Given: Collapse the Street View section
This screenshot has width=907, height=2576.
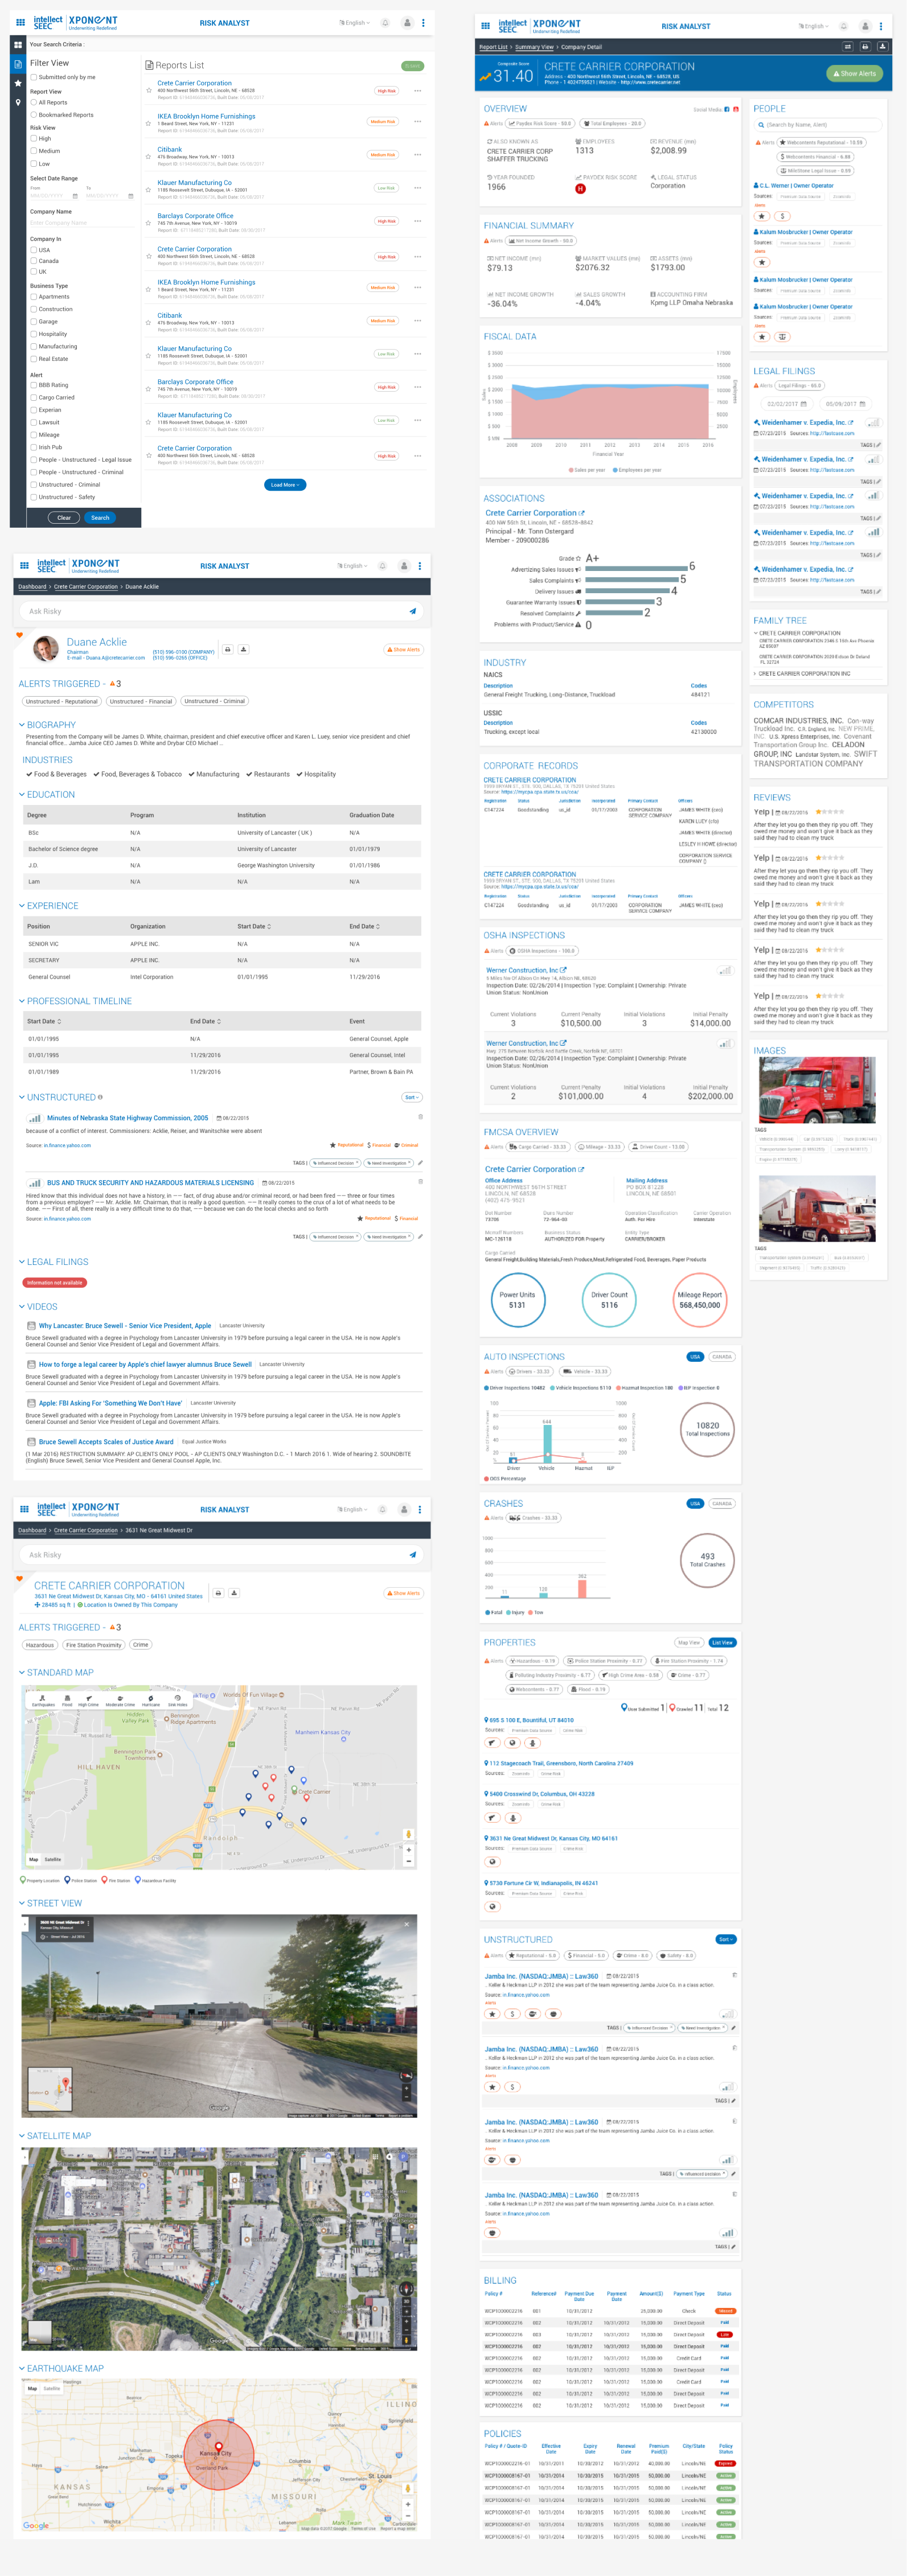Looking at the screenshot, I should click(x=22, y=1904).
